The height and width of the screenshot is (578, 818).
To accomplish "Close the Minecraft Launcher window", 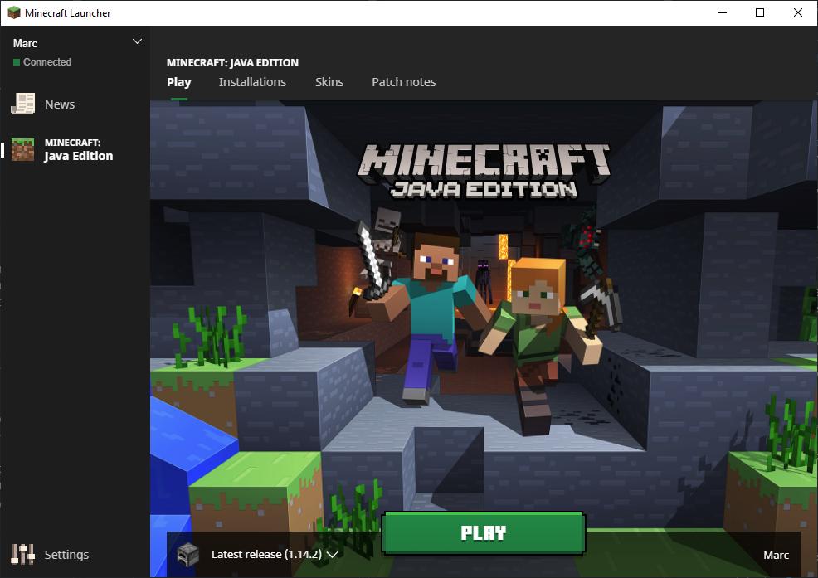I will [797, 12].
